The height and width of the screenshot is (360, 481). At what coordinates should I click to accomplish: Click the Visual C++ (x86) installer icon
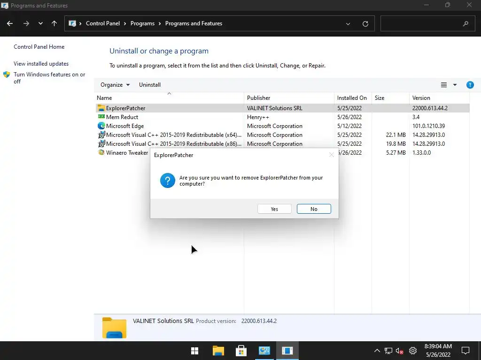(101, 143)
